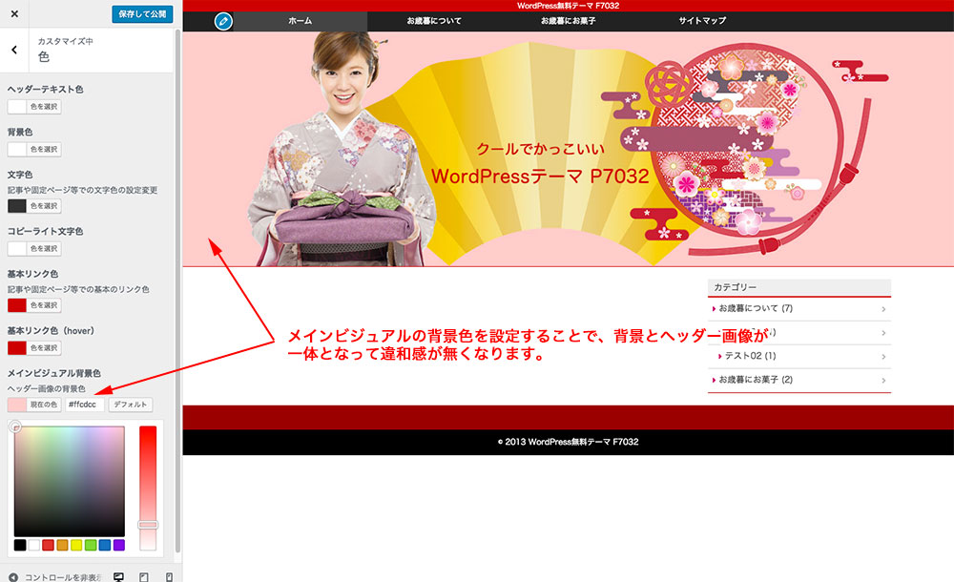
Task: Pick a color in the saturation square
Action: click(70, 481)
